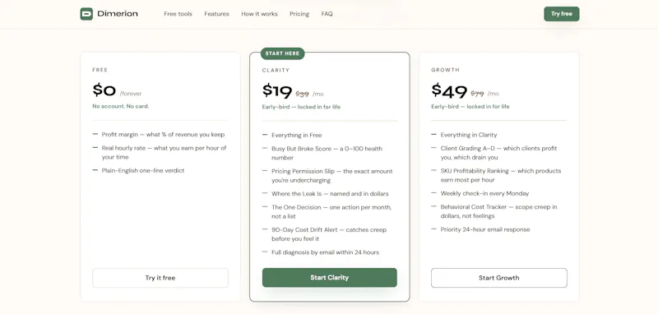Open the Free tools nav link

(x=178, y=14)
